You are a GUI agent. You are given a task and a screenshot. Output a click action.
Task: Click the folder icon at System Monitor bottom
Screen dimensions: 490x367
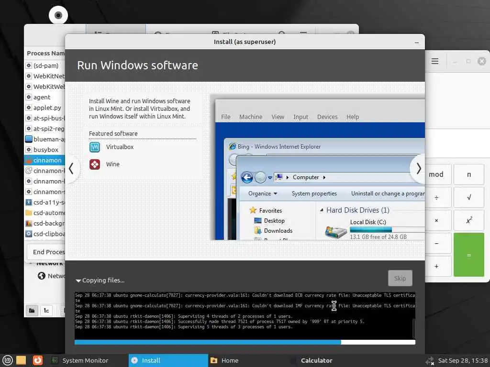[32, 311]
